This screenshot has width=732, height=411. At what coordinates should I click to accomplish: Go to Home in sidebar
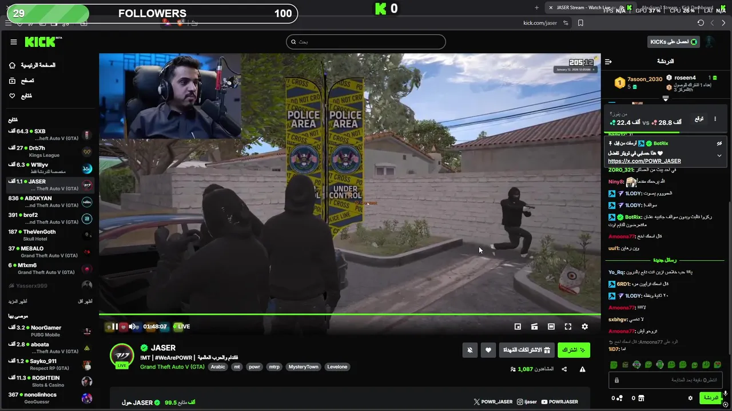(x=33, y=65)
